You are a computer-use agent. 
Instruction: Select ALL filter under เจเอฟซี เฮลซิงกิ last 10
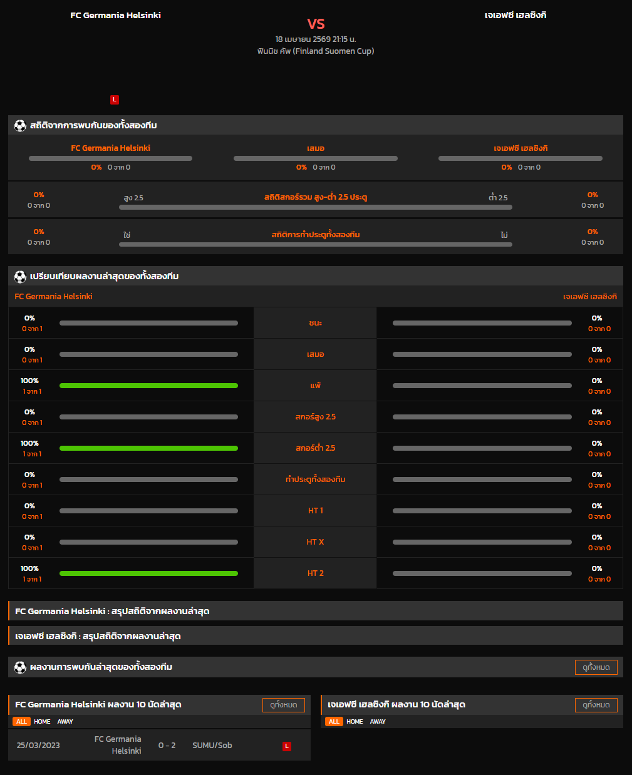[334, 722]
